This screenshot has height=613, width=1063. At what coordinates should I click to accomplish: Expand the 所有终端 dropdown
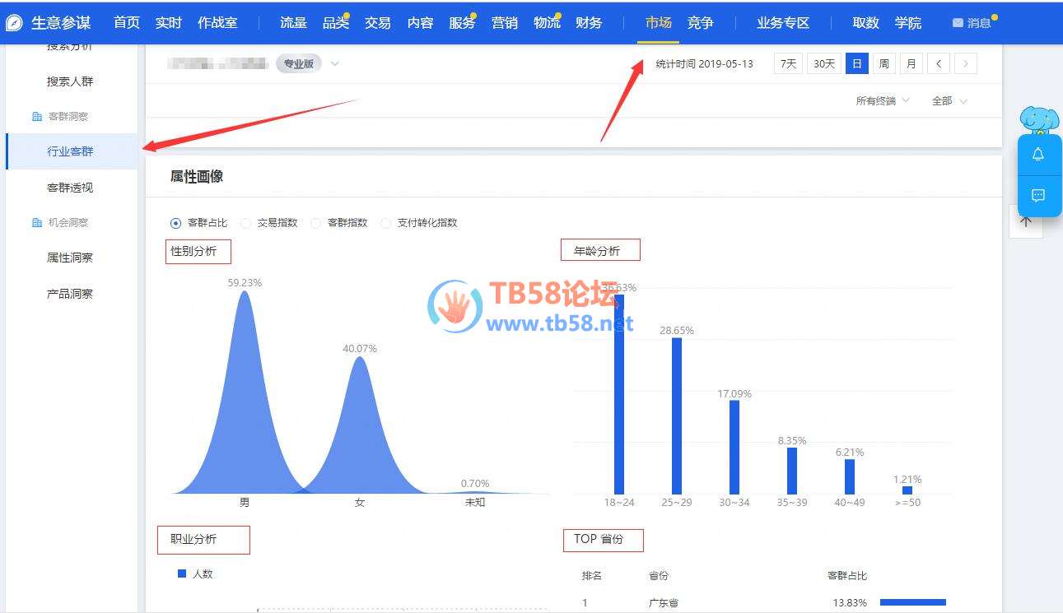(x=883, y=101)
